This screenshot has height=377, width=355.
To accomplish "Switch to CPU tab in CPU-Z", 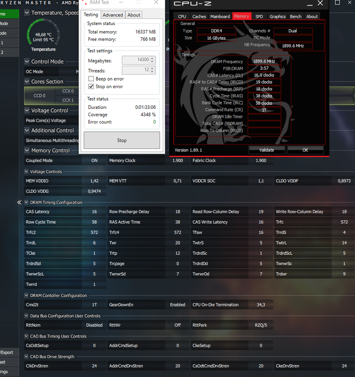I will click(x=182, y=16).
